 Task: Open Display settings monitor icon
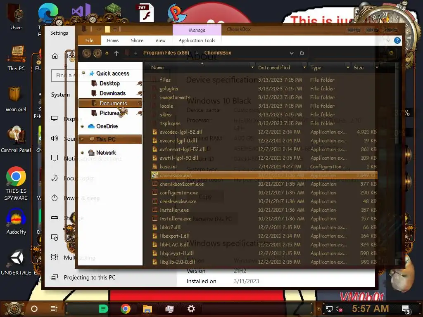(55, 118)
